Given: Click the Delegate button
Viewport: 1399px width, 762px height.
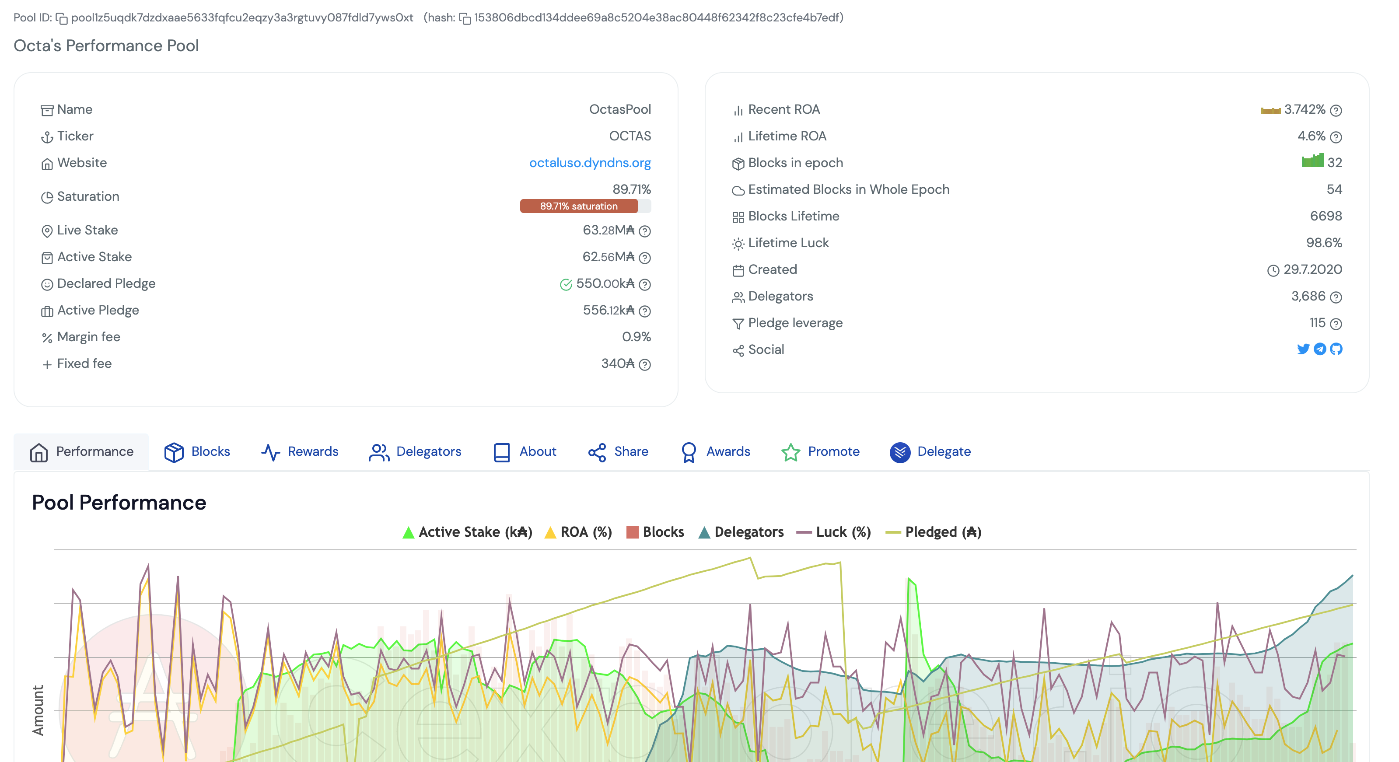Looking at the screenshot, I should pos(930,451).
